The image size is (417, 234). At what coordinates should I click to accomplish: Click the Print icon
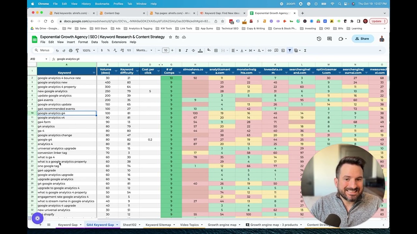click(x=71, y=50)
